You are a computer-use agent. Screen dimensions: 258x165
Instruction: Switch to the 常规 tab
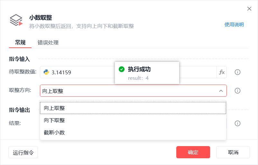click(x=20, y=42)
